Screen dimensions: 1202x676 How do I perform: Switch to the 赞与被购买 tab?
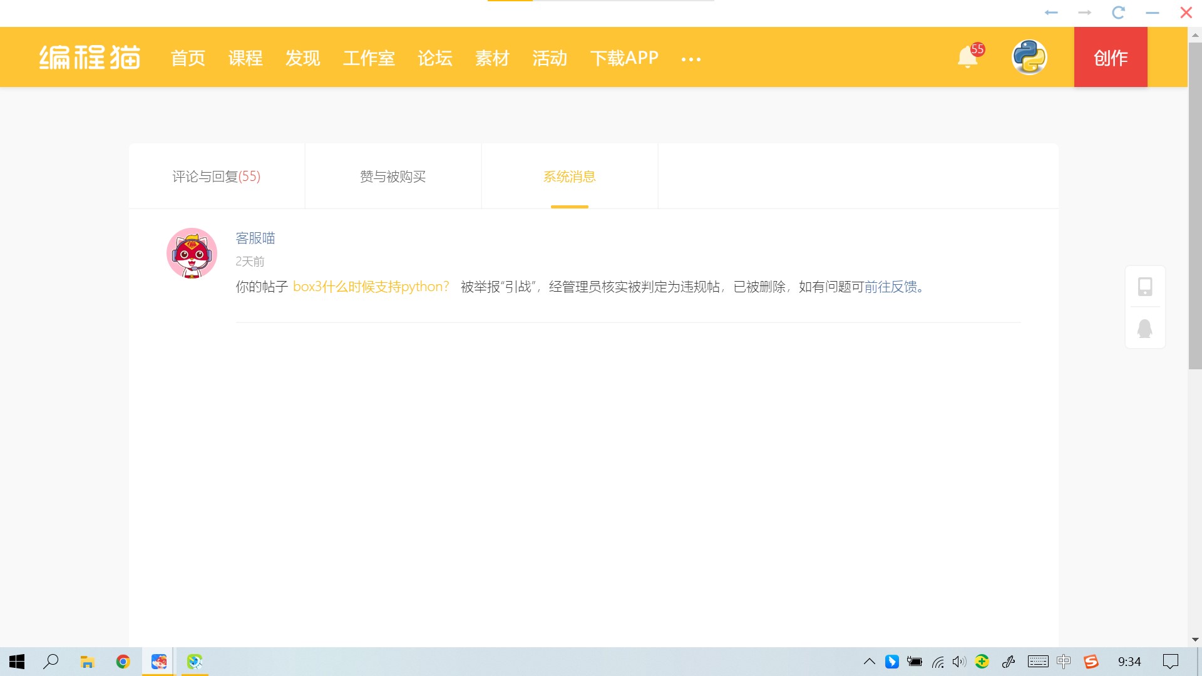pyautogui.click(x=393, y=177)
